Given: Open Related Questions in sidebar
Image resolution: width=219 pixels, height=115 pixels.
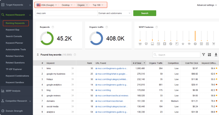Looking at the screenshot, I should click(x=15, y=63).
